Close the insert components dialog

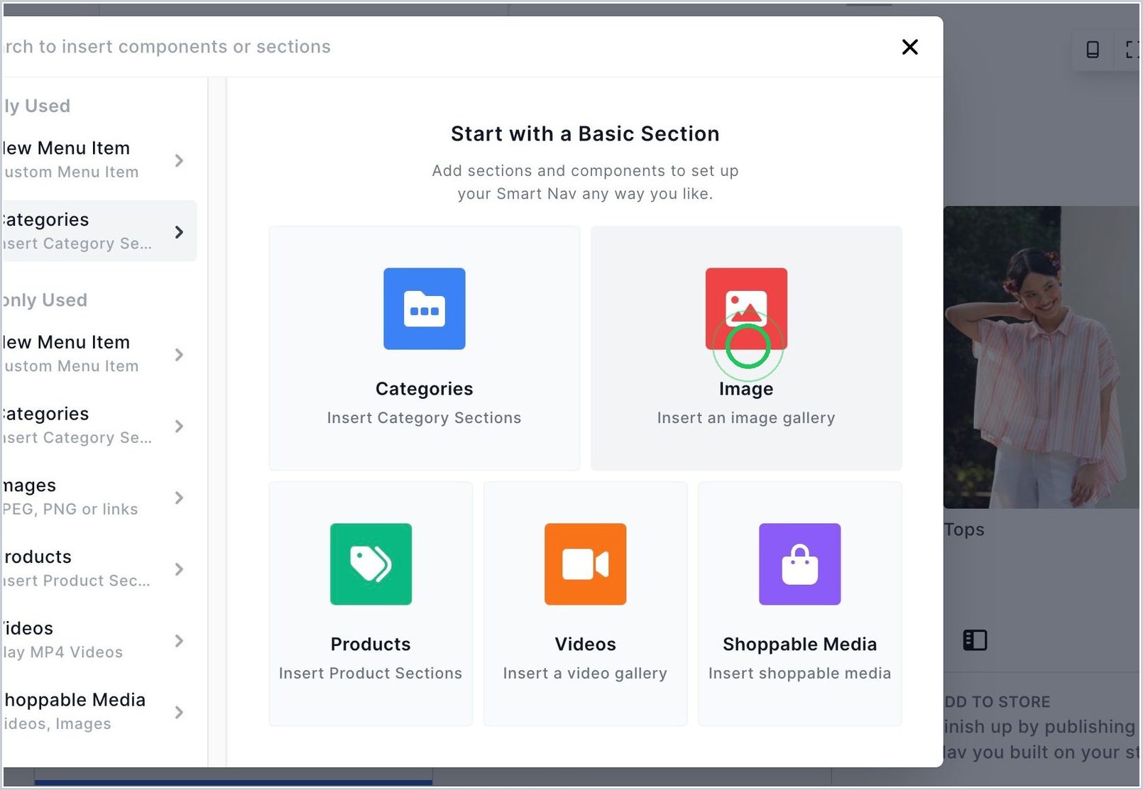click(x=909, y=47)
